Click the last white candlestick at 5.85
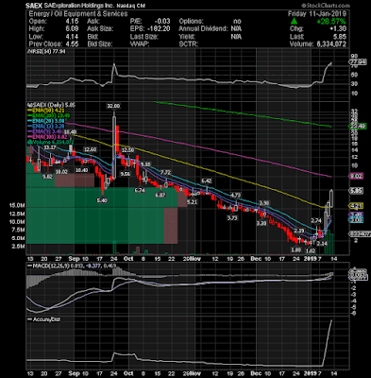The width and height of the screenshot is (371, 378). tap(331, 198)
